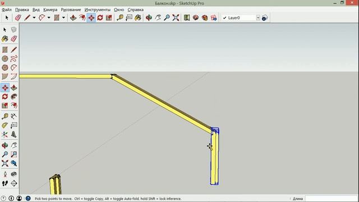The image size is (359, 202).
Task: Open the Камера menu
Action: [50, 10]
